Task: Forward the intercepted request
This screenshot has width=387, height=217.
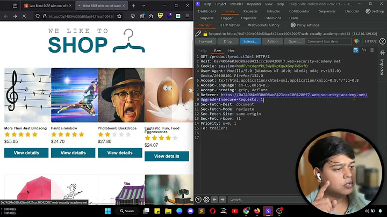Action: 205,41
